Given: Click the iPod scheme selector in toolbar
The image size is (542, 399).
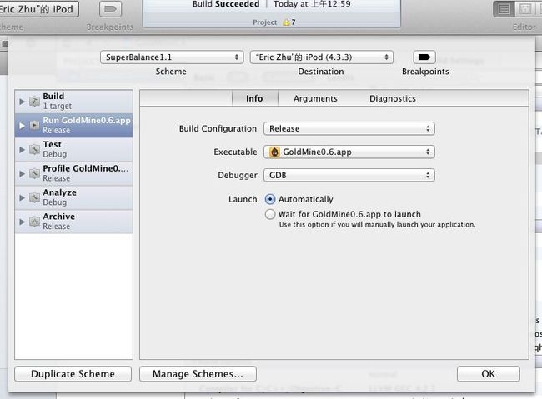Looking at the screenshot, I should click(38, 9).
